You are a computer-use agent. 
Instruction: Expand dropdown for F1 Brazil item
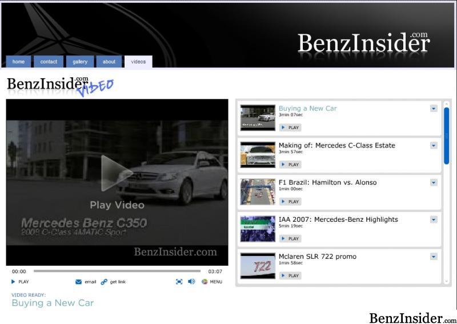(x=434, y=182)
